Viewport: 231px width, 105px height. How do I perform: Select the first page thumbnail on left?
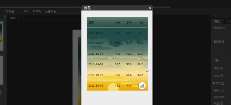pos(2,36)
